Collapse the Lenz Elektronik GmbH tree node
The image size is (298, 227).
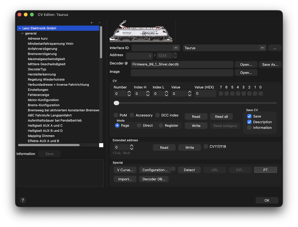[x=20, y=28]
